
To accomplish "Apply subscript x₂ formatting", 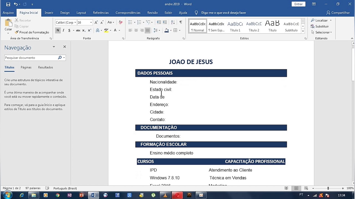I will pyautogui.click(x=84, y=30).
